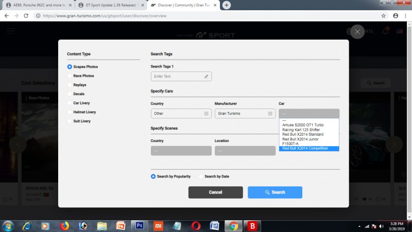412x232 pixels.
Task: Open Firefox from the taskbar
Action: pyautogui.click(x=64, y=226)
